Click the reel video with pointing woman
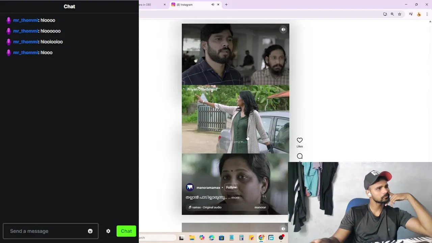The width and height of the screenshot is (432, 243). pos(235,119)
